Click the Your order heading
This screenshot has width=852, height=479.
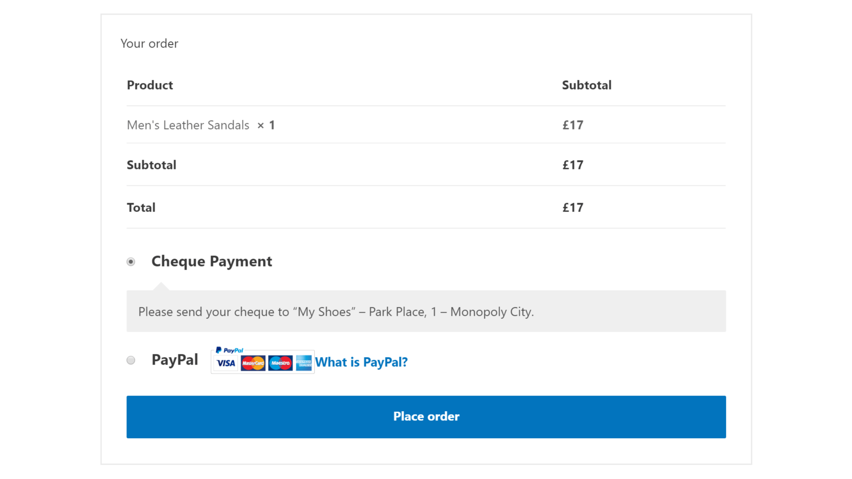[149, 43]
